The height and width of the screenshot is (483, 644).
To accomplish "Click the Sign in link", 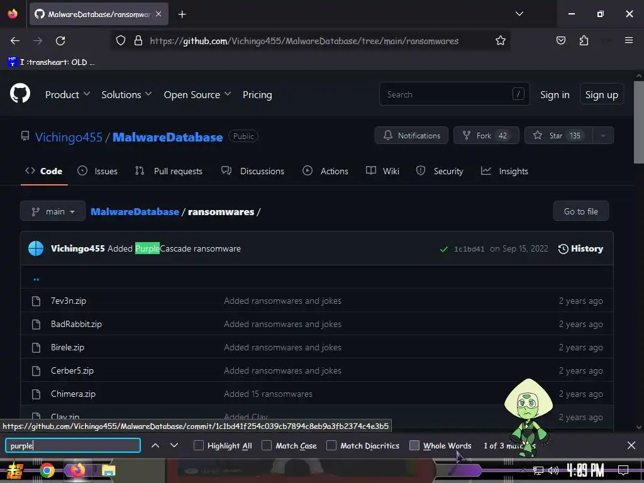I will [x=555, y=94].
